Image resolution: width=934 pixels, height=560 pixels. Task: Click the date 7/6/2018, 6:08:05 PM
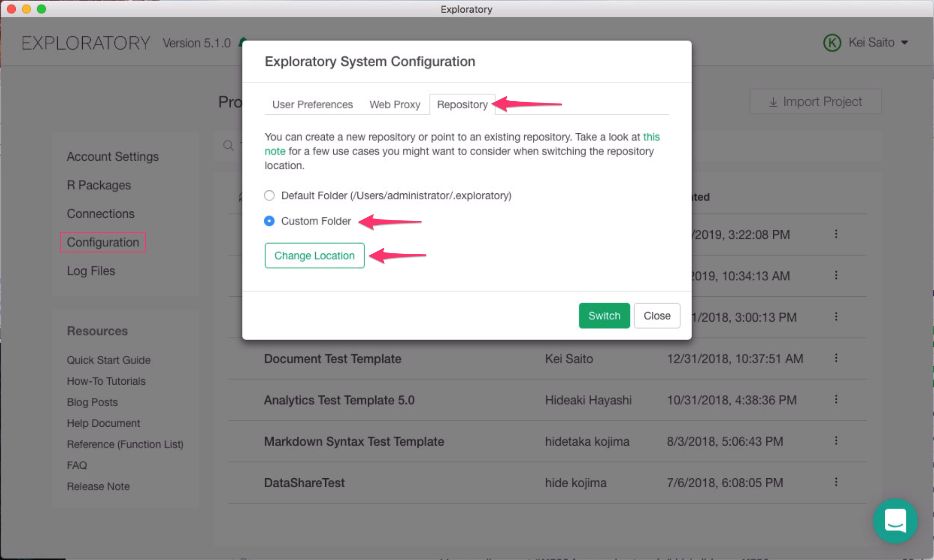point(725,483)
